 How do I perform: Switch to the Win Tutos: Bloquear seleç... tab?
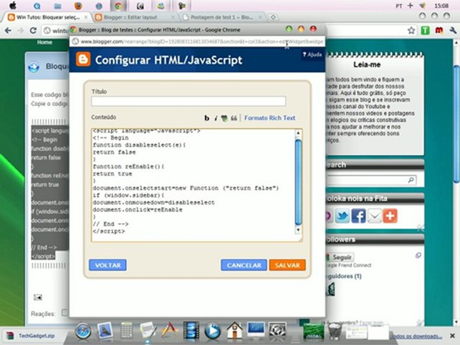[x=47, y=17]
